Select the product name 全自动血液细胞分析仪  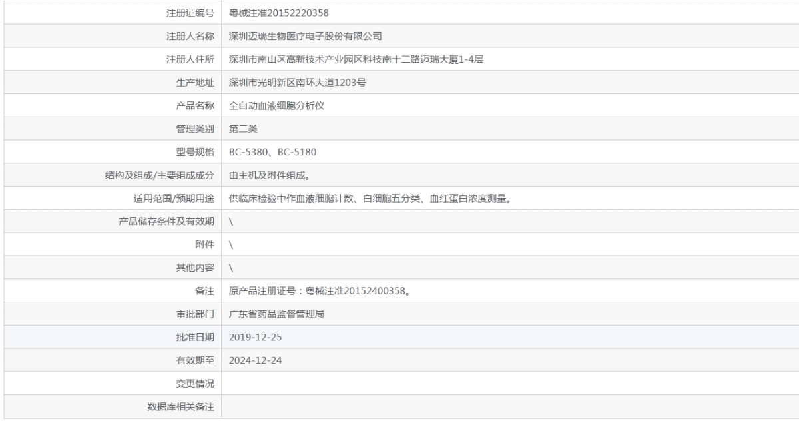pos(276,105)
